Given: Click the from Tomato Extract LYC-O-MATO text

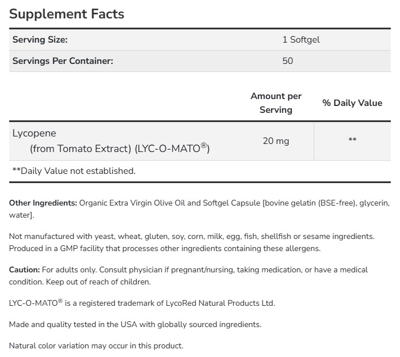Looking at the screenshot, I should coord(120,149).
